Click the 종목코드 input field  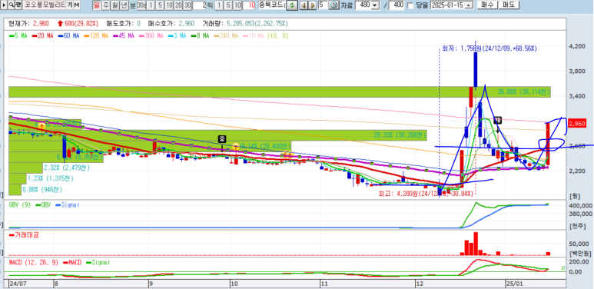pos(272,5)
